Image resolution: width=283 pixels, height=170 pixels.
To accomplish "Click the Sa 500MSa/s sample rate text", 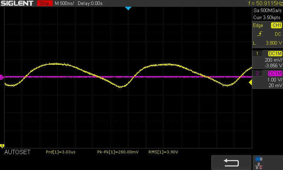I will click(x=267, y=11).
